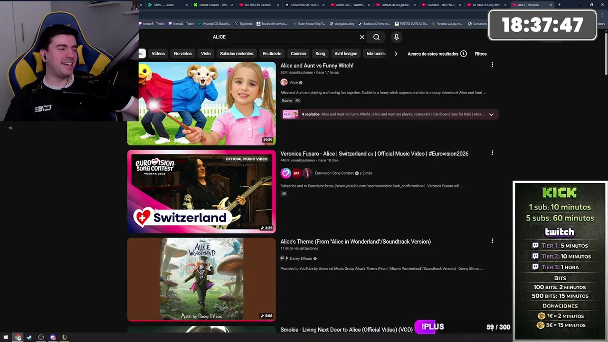The width and height of the screenshot is (608, 342).
Task: Select the Vídeos filter chip
Action: [x=158, y=54]
